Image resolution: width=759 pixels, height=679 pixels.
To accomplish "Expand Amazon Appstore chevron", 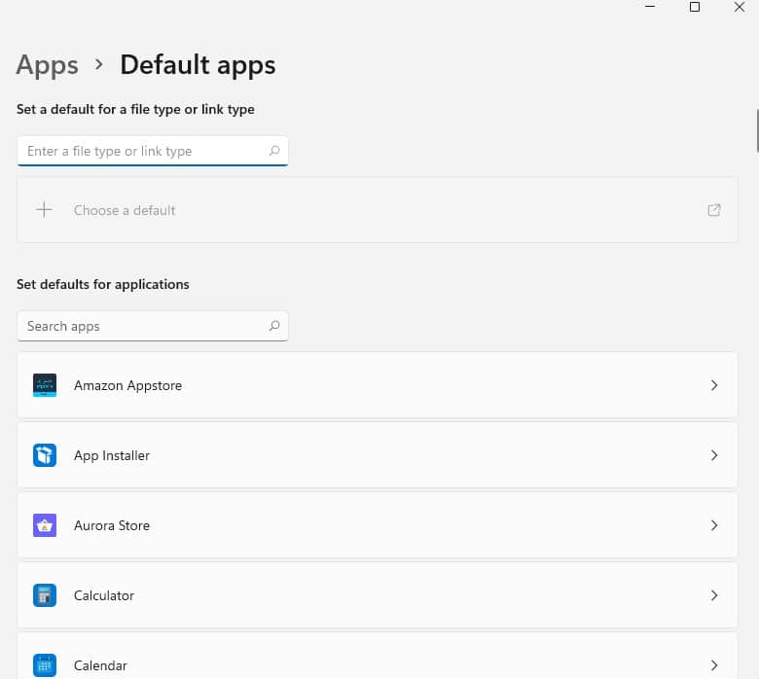I will point(714,385).
